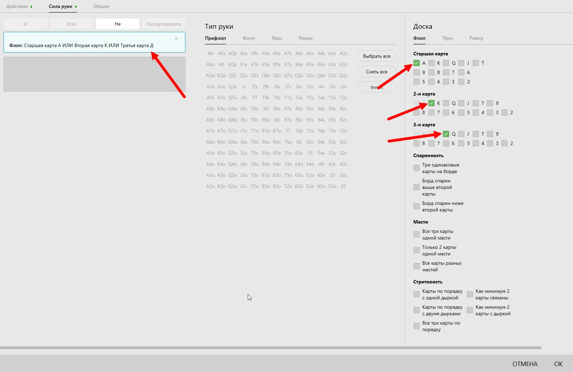
Task: Click the Выбрать все button
Action: 376,56
